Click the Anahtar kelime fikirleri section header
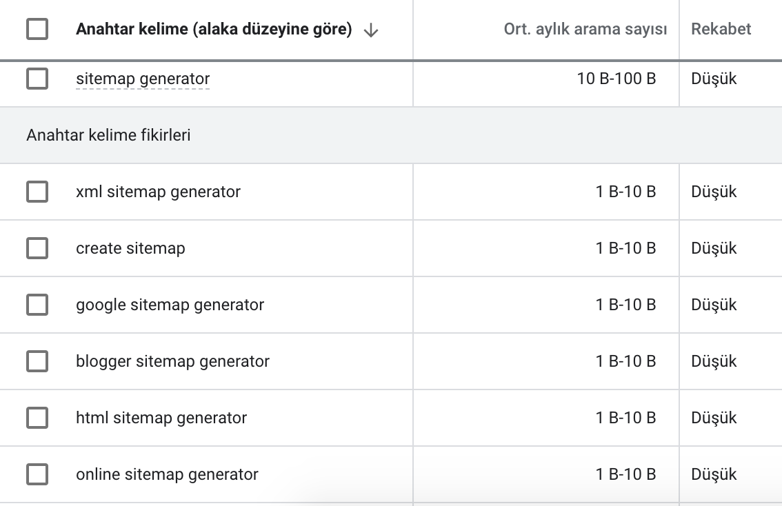 pyautogui.click(x=108, y=135)
